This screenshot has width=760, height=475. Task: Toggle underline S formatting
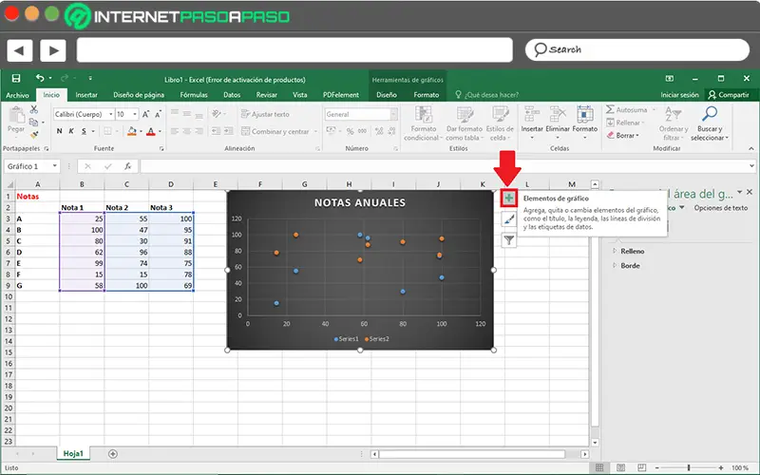(84, 131)
